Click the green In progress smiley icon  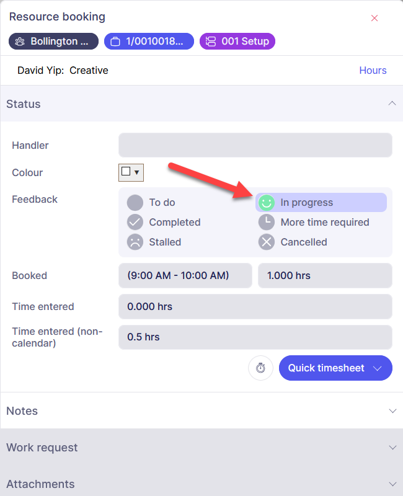pyautogui.click(x=267, y=203)
